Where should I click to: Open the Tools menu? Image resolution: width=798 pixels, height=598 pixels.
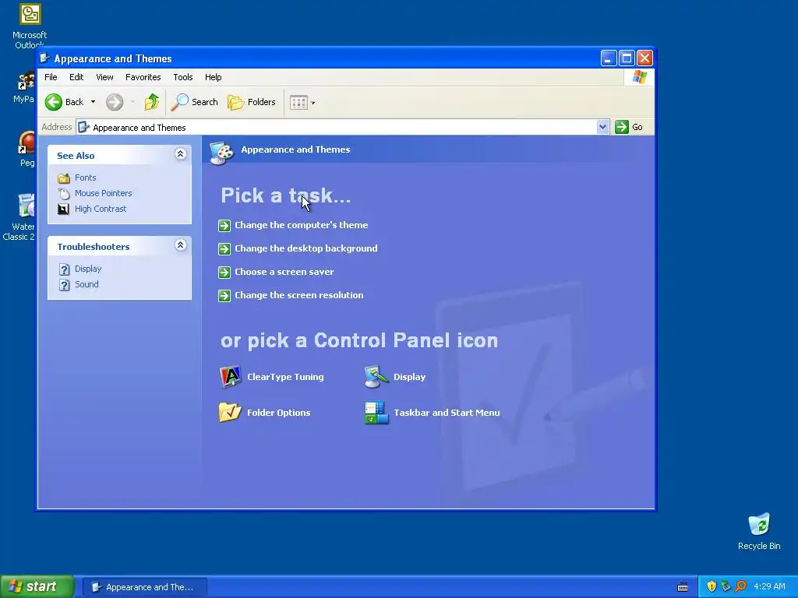[x=182, y=77]
